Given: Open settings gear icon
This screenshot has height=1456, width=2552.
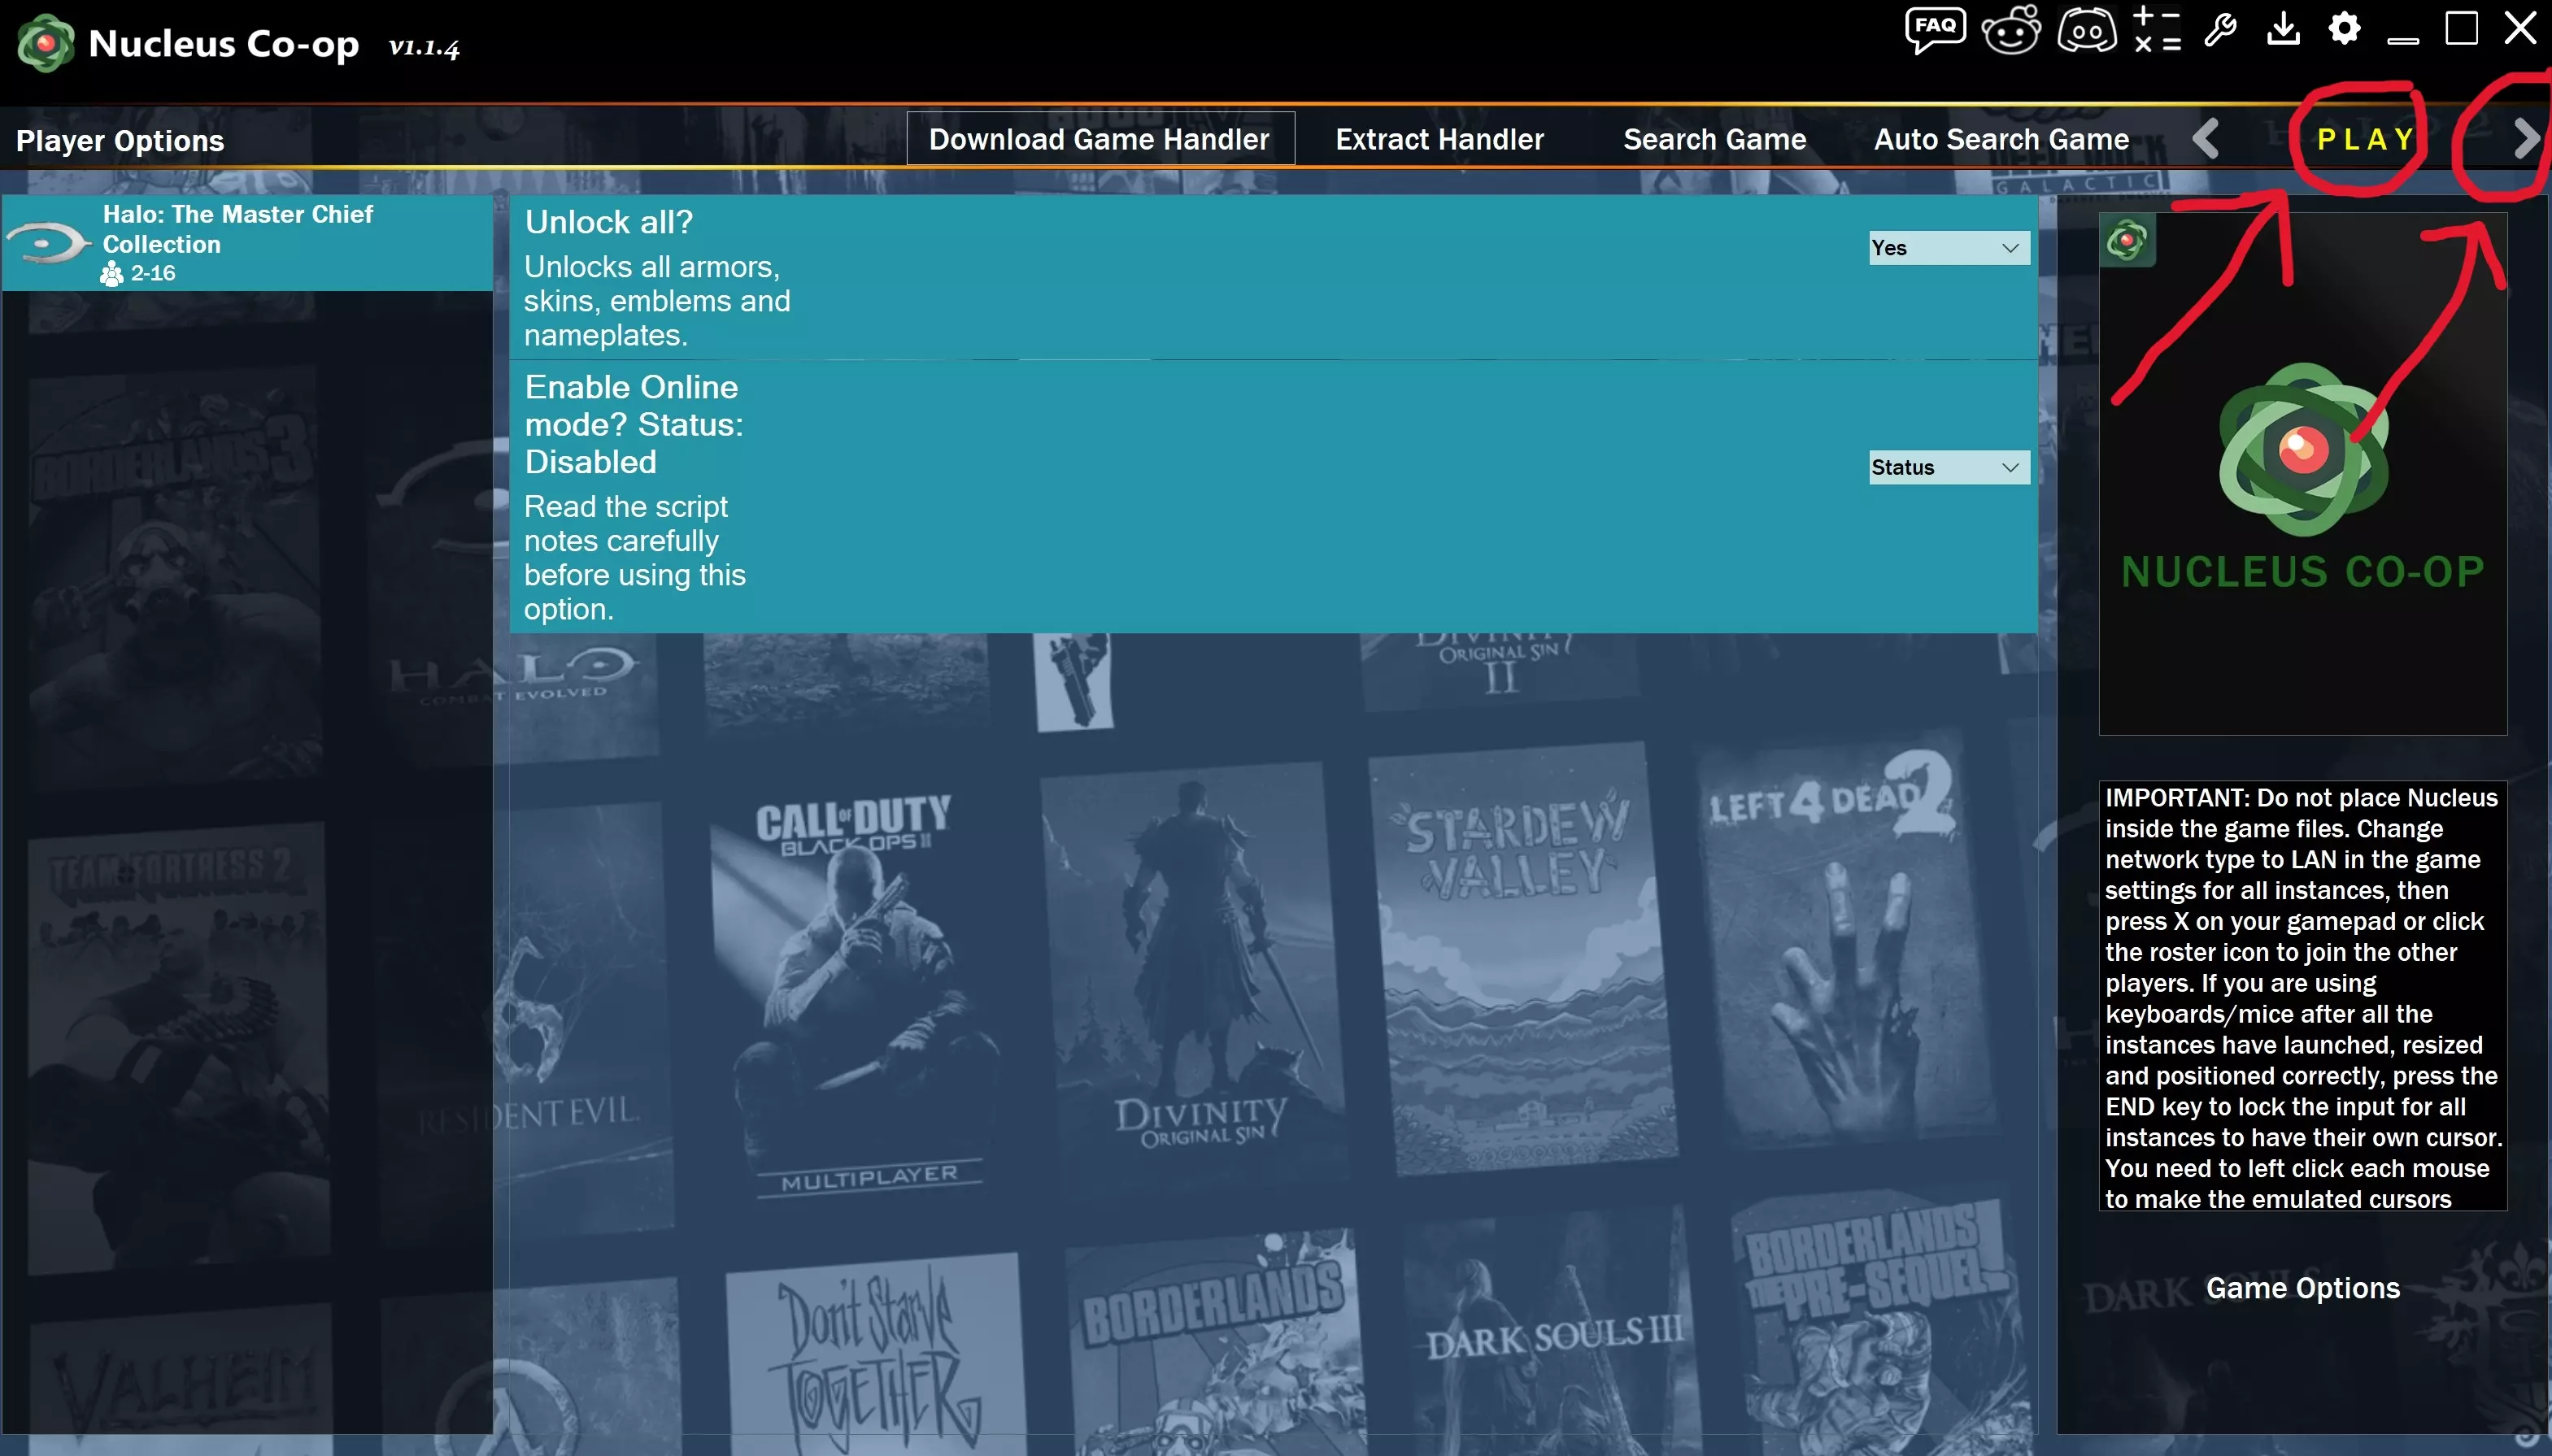Looking at the screenshot, I should (2344, 29).
